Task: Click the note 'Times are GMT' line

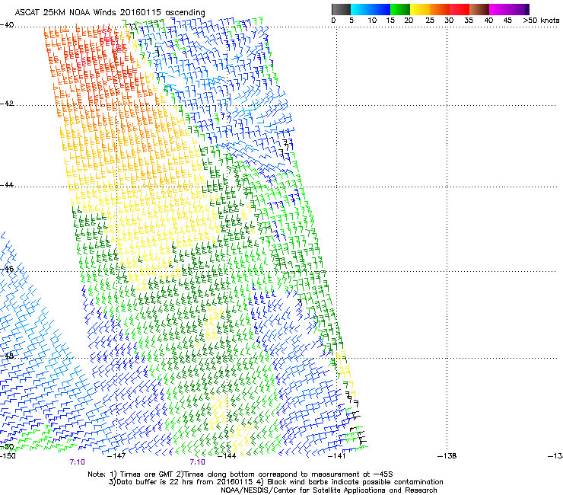Action: click(240, 474)
